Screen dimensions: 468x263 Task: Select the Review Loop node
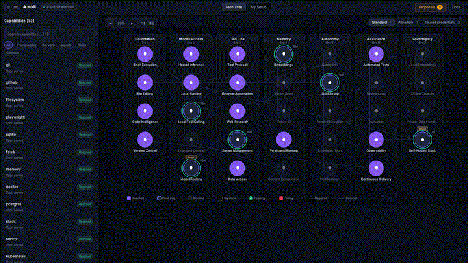(x=376, y=82)
